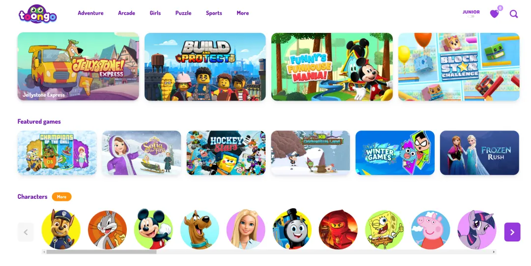Show next characters with right arrow
The image size is (531, 266).
tap(512, 232)
